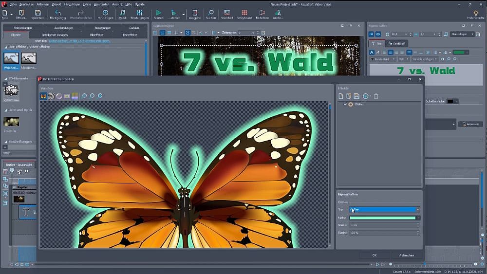Click the trash icon in Effekte panel

[x=376, y=96]
